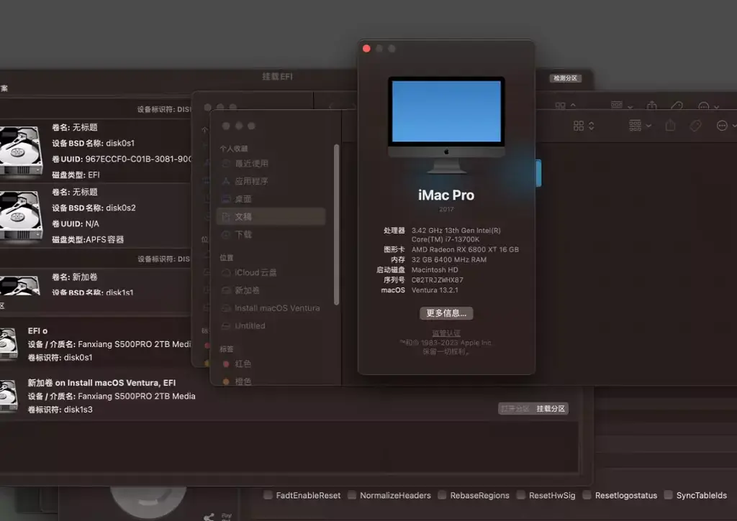Select 文稿 in the Finder sidebar
The height and width of the screenshot is (521, 737).
(271, 216)
